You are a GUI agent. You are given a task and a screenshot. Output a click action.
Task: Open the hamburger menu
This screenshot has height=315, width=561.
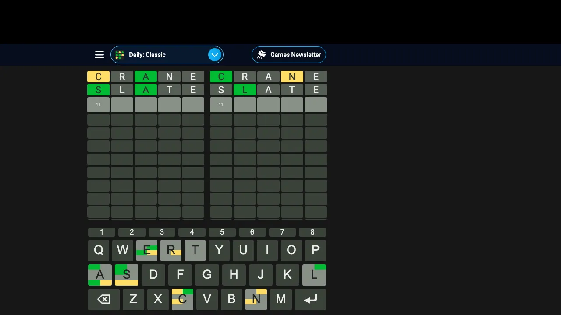point(99,55)
